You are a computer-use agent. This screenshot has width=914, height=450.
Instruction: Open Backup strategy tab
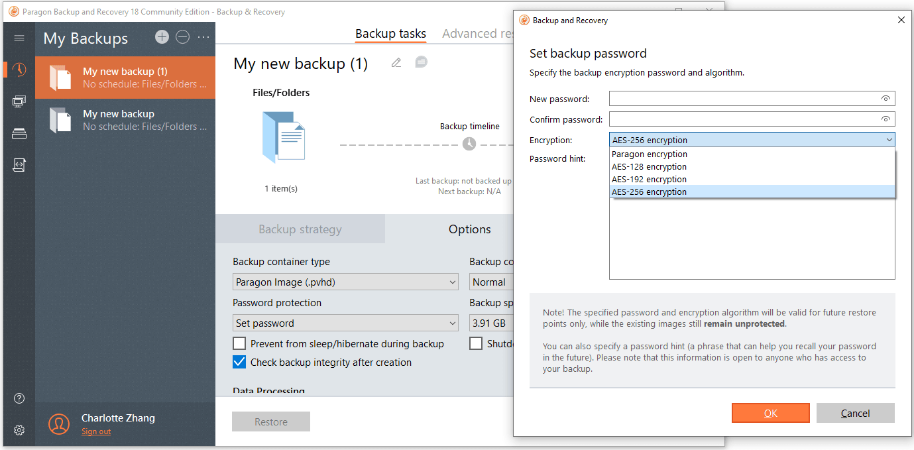click(x=300, y=229)
